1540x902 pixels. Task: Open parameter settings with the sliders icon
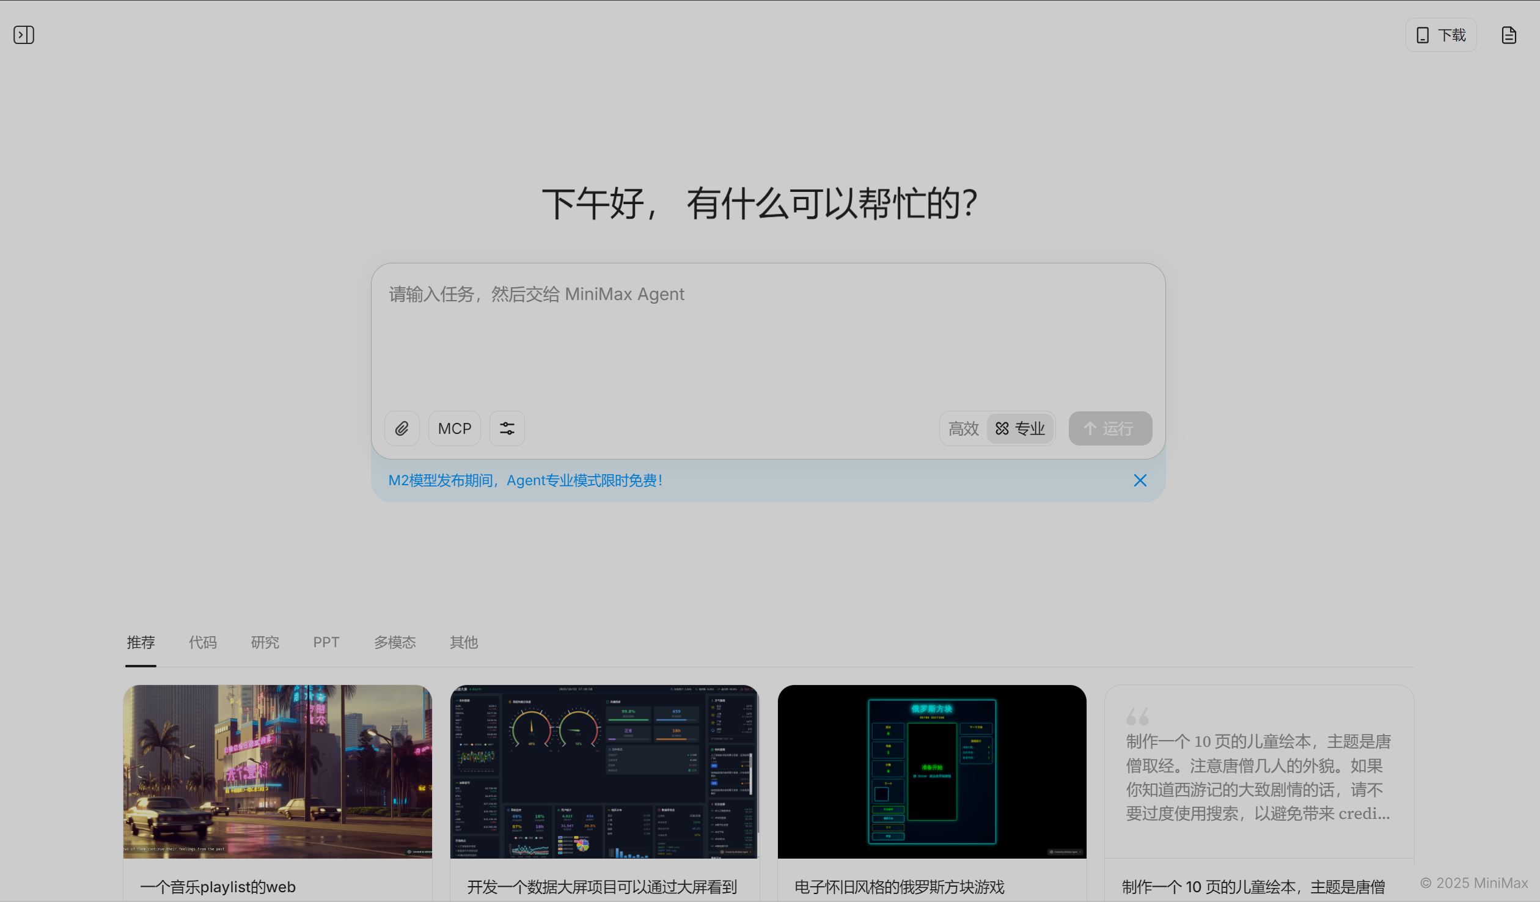coord(507,428)
